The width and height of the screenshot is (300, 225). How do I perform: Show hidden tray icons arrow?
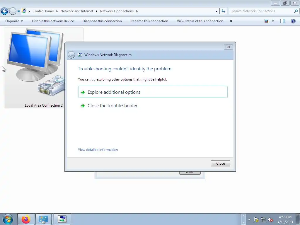(249, 219)
